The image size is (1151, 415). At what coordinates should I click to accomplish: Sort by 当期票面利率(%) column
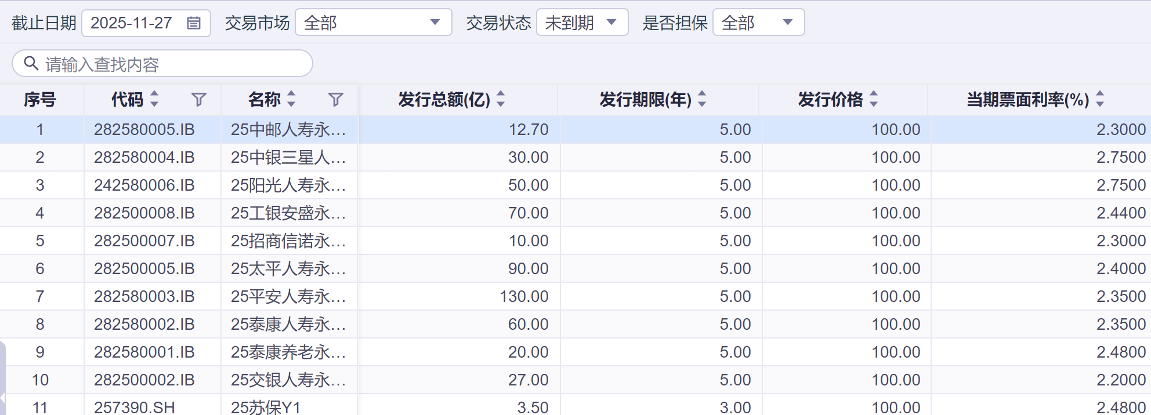coord(1100,99)
